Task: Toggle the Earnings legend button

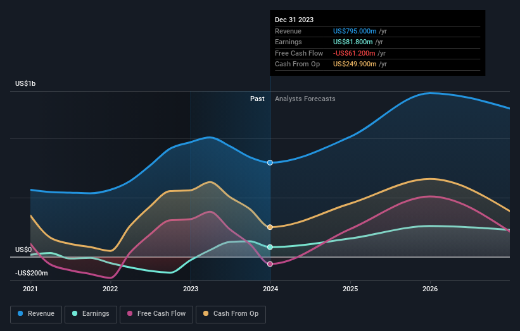Action: (x=91, y=314)
